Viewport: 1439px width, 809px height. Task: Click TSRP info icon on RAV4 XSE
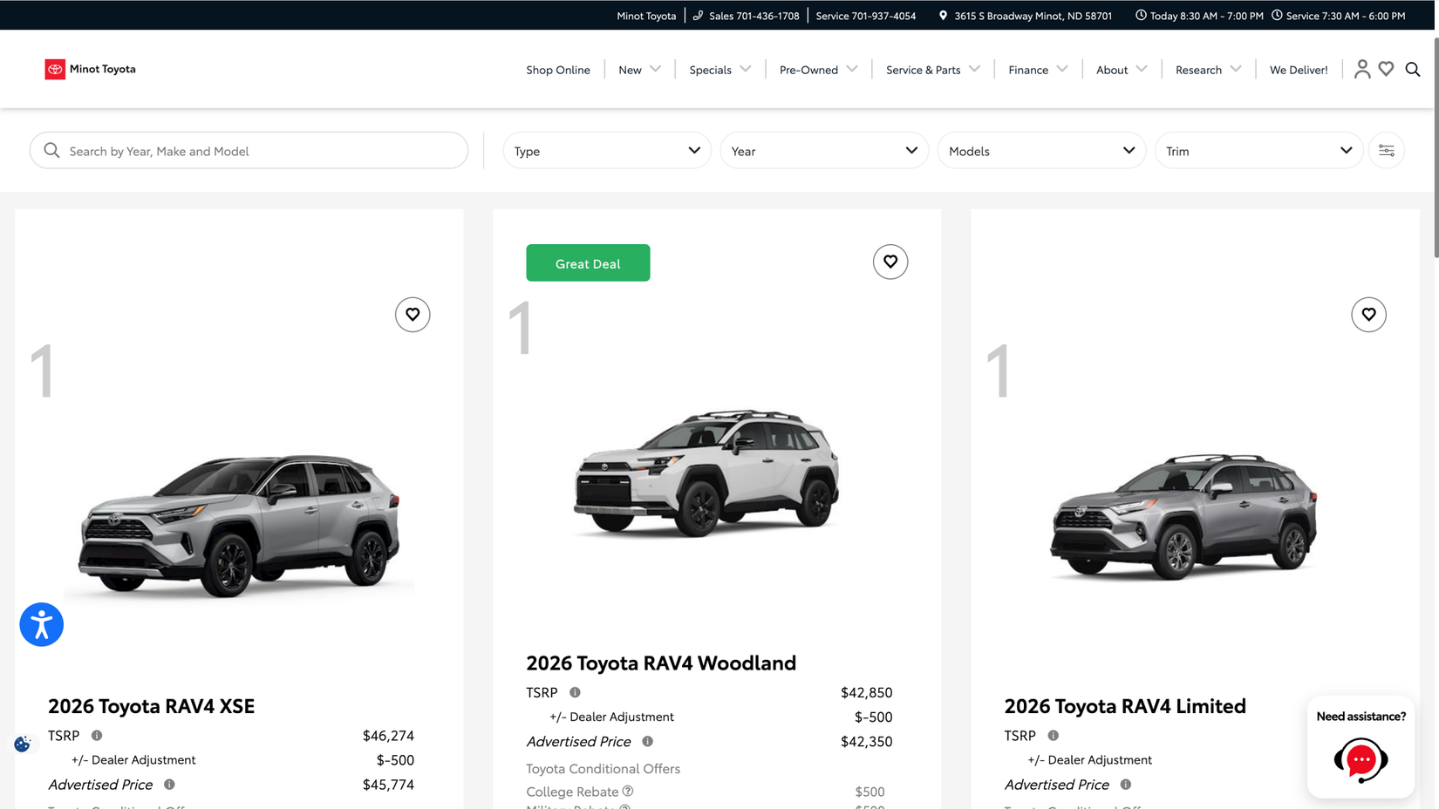tap(97, 736)
